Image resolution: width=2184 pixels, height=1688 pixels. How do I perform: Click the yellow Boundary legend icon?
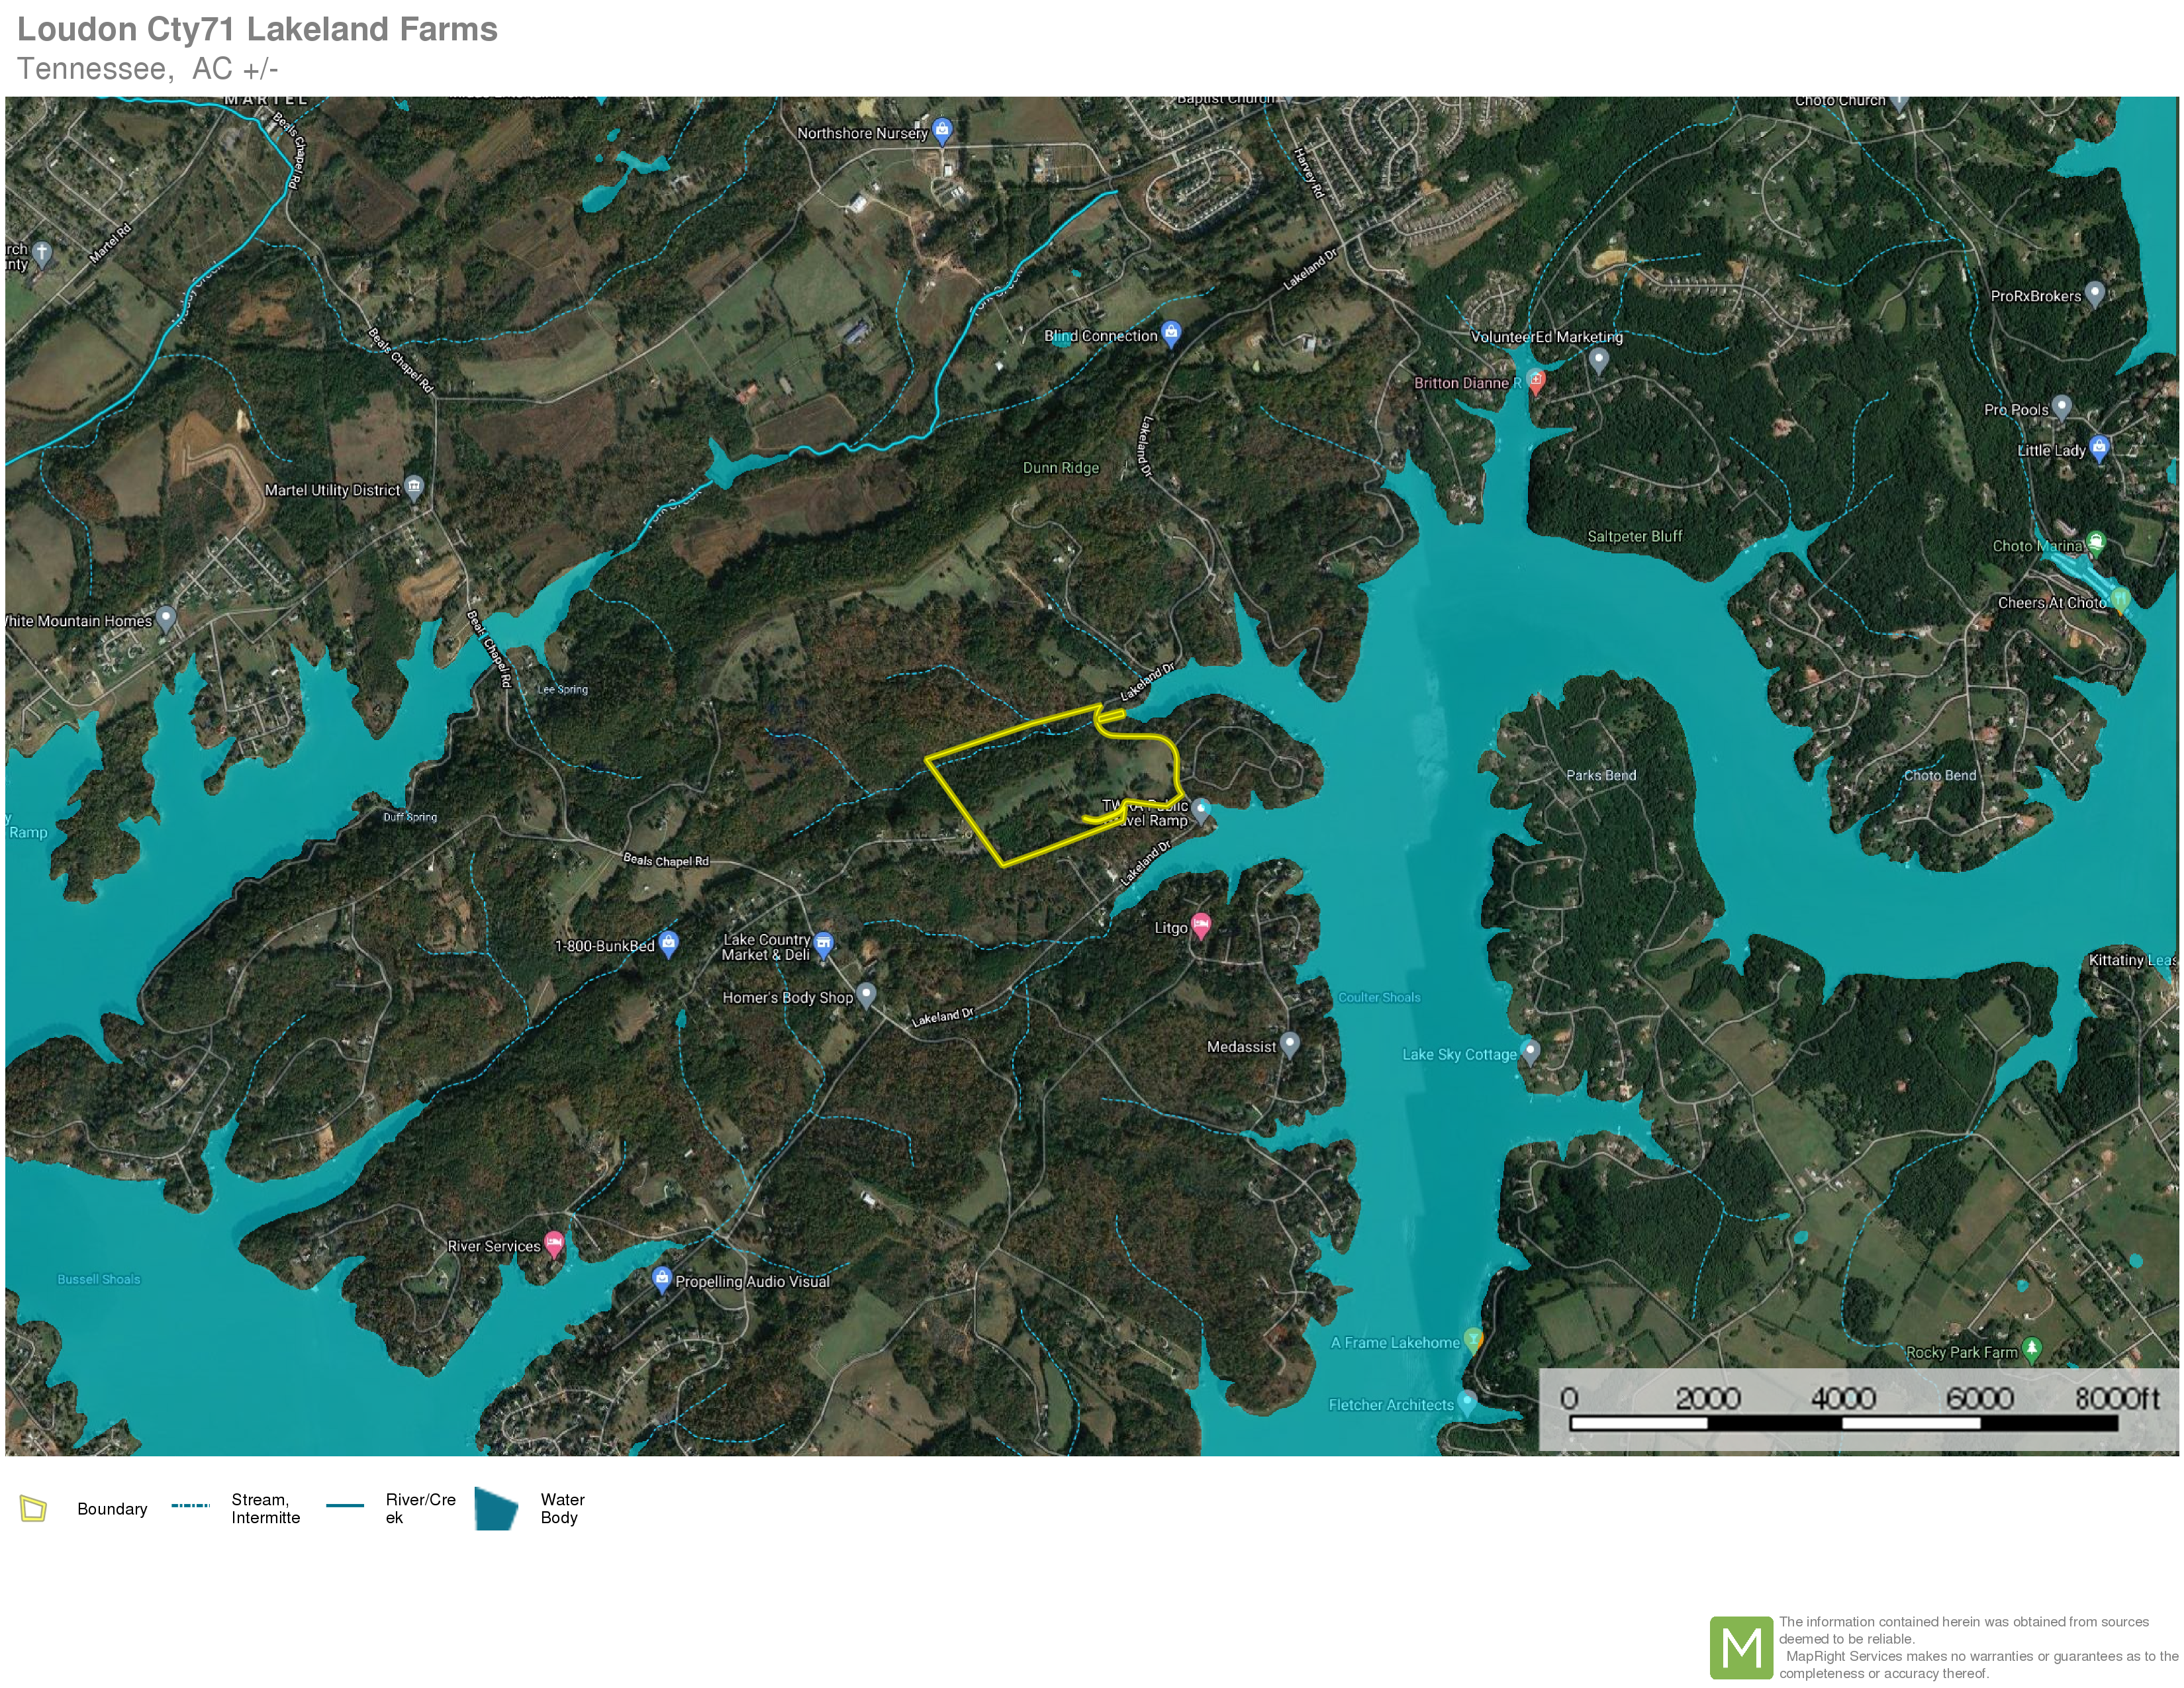coord(34,1508)
